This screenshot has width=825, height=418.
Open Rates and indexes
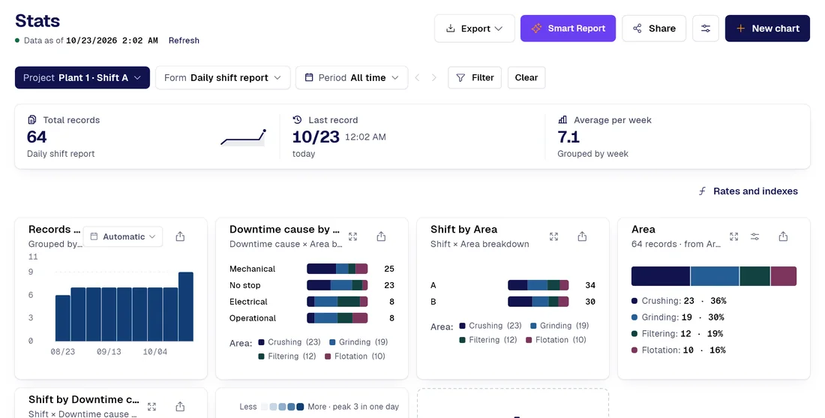(748, 191)
